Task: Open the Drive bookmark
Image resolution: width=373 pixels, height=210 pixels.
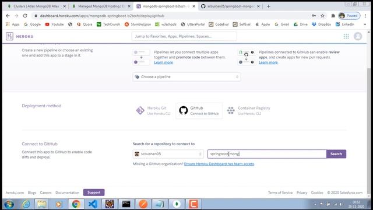Action: 301,24
